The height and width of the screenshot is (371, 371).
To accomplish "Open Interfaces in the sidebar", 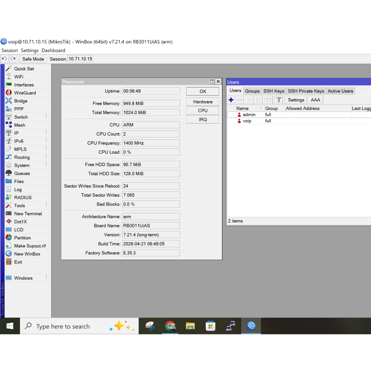I will pyautogui.click(x=28, y=85).
